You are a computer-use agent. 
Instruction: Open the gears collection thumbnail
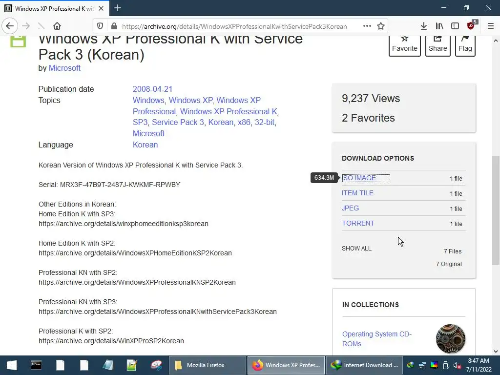tap(450, 339)
